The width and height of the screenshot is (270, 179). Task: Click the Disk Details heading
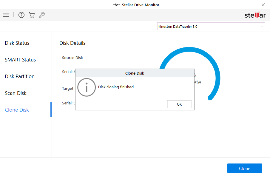[x=72, y=43]
